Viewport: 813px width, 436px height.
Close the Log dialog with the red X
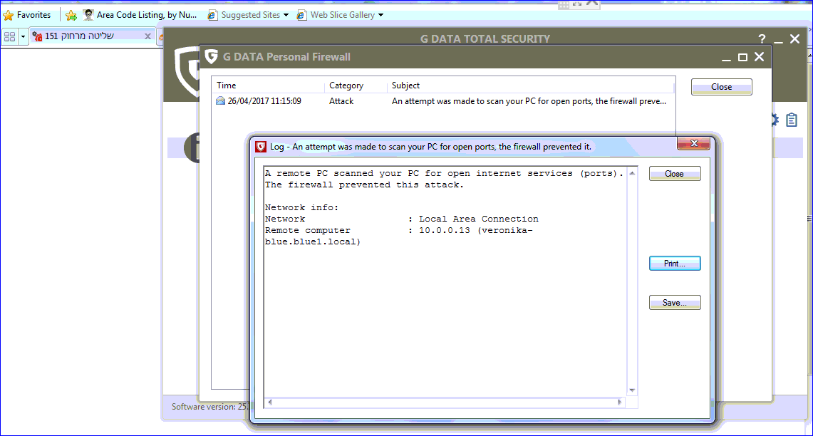(694, 144)
